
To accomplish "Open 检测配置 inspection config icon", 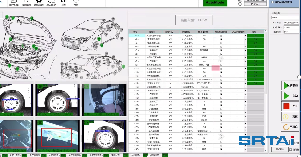I will pos(26,3).
